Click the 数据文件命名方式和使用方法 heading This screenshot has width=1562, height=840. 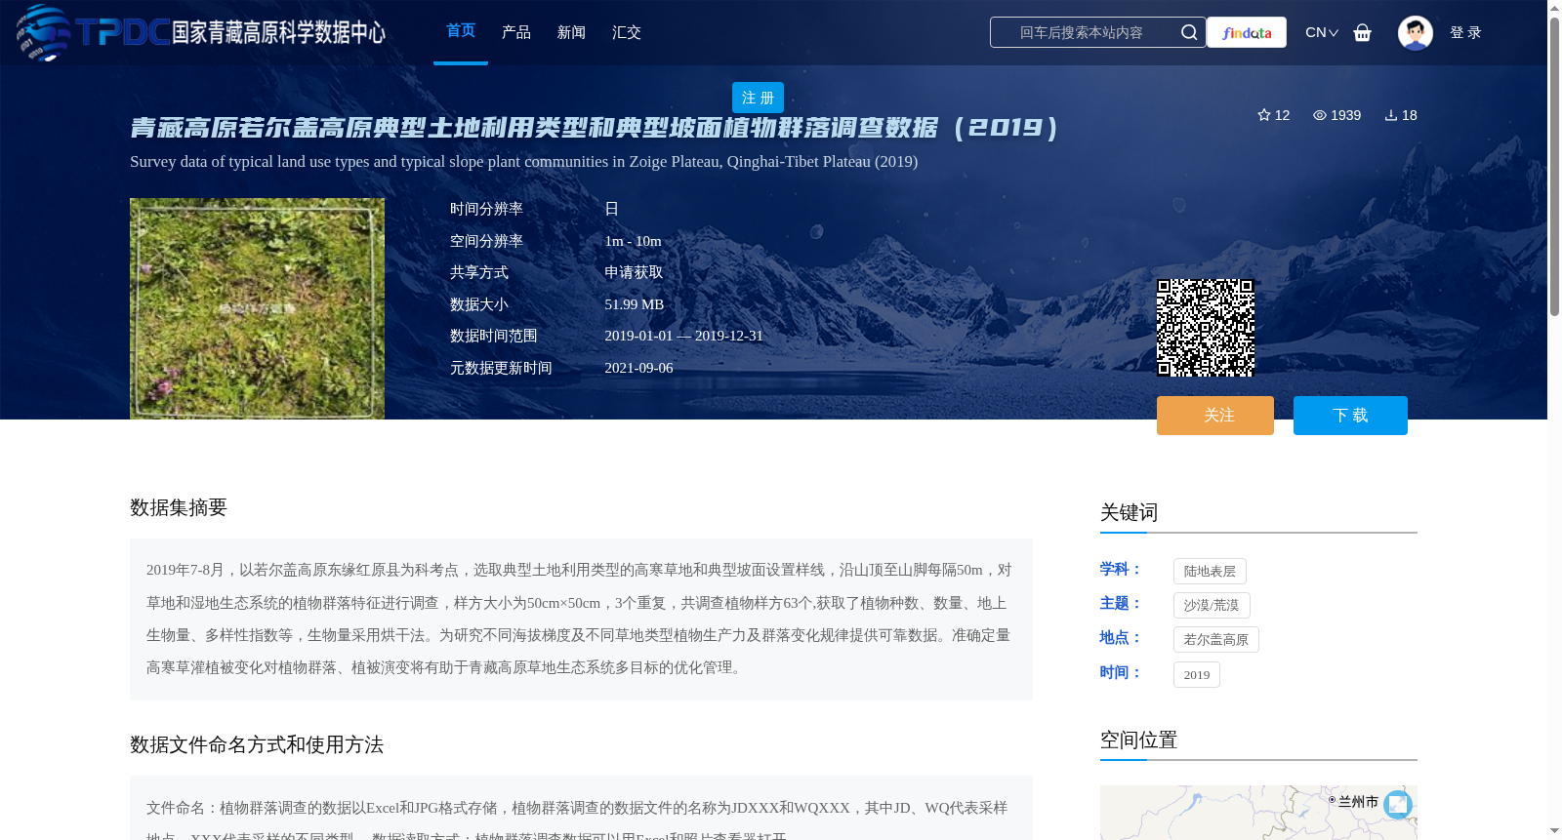click(257, 745)
